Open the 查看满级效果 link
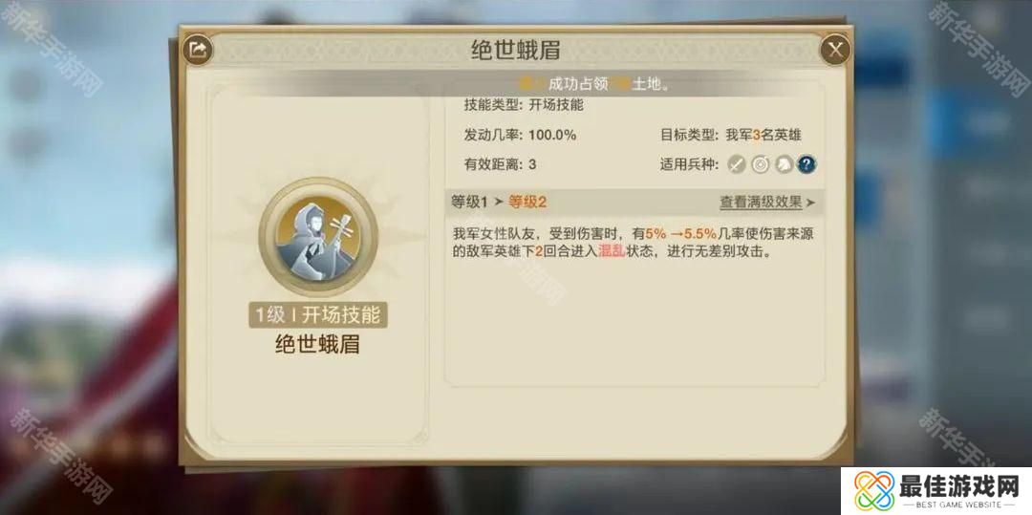The width and height of the screenshot is (1032, 515). 761,203
